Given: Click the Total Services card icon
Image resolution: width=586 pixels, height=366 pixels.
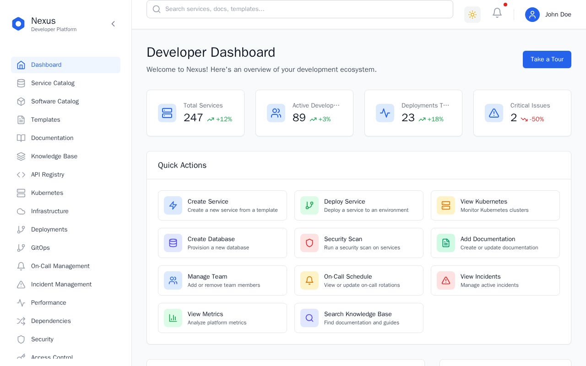Looking at the screenshot, I should [167, 113].
